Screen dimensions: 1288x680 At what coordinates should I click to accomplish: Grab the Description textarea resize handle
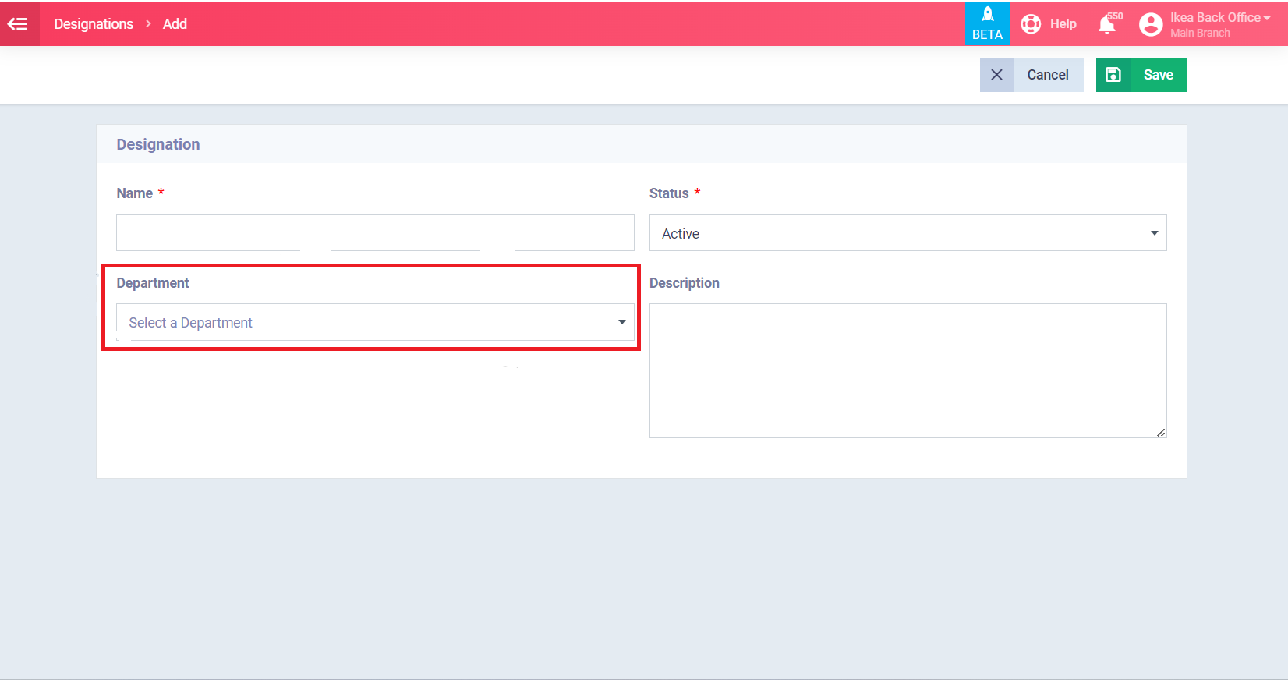(1161, 433)
